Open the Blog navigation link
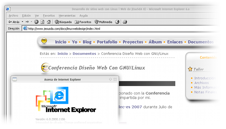The width and height of the screenshot is (226, 129). 87,42
